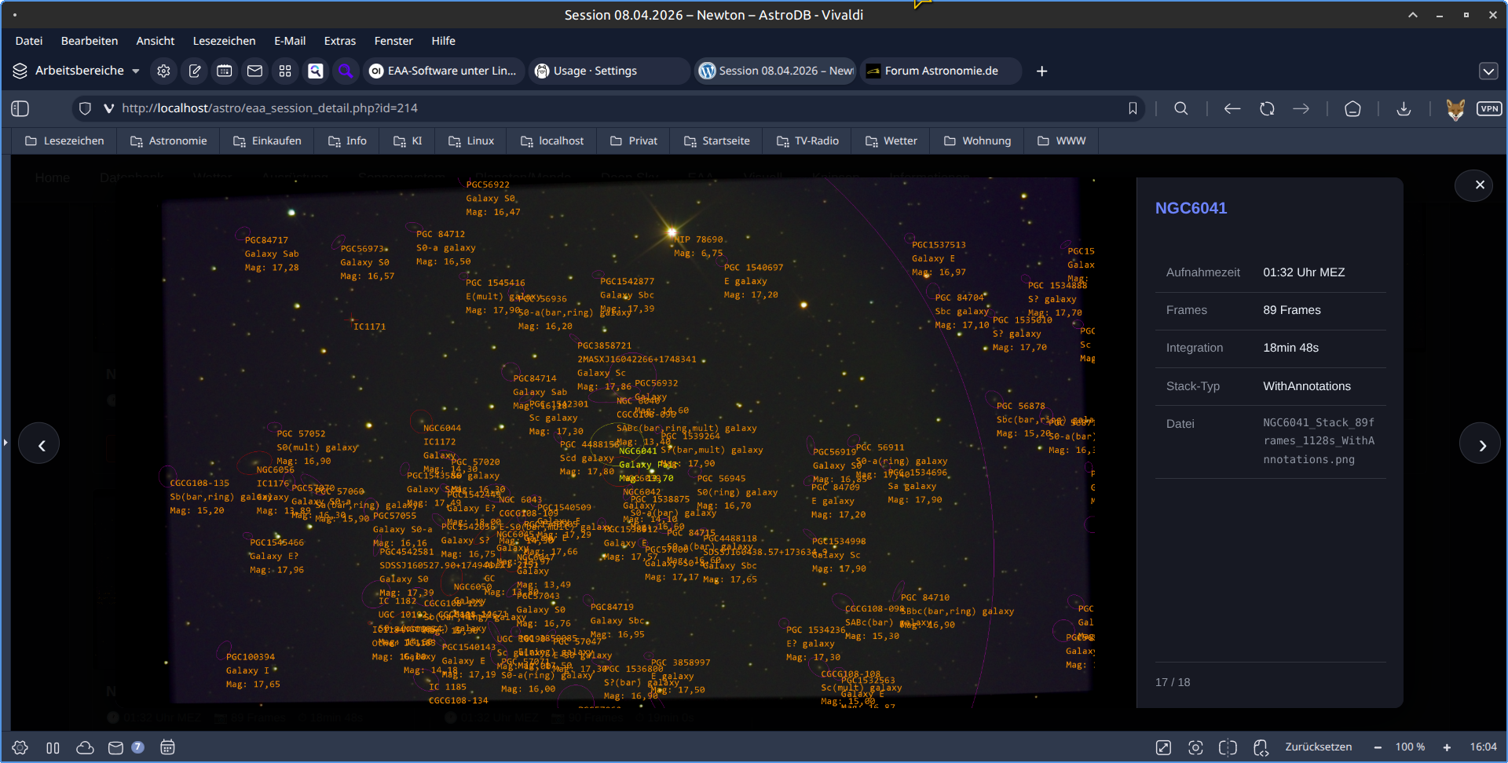Open the localhost bookmarks folder

pyautogui.click(x=552, y=141)
